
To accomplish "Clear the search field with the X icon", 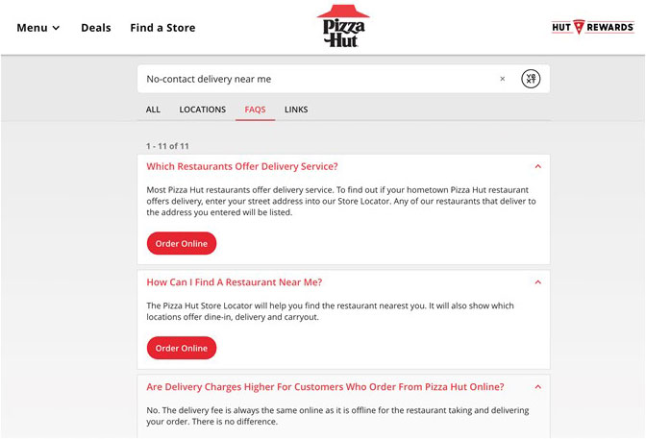I will pos(502,79).
